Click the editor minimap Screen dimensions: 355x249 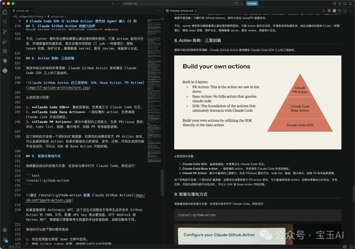154,90
